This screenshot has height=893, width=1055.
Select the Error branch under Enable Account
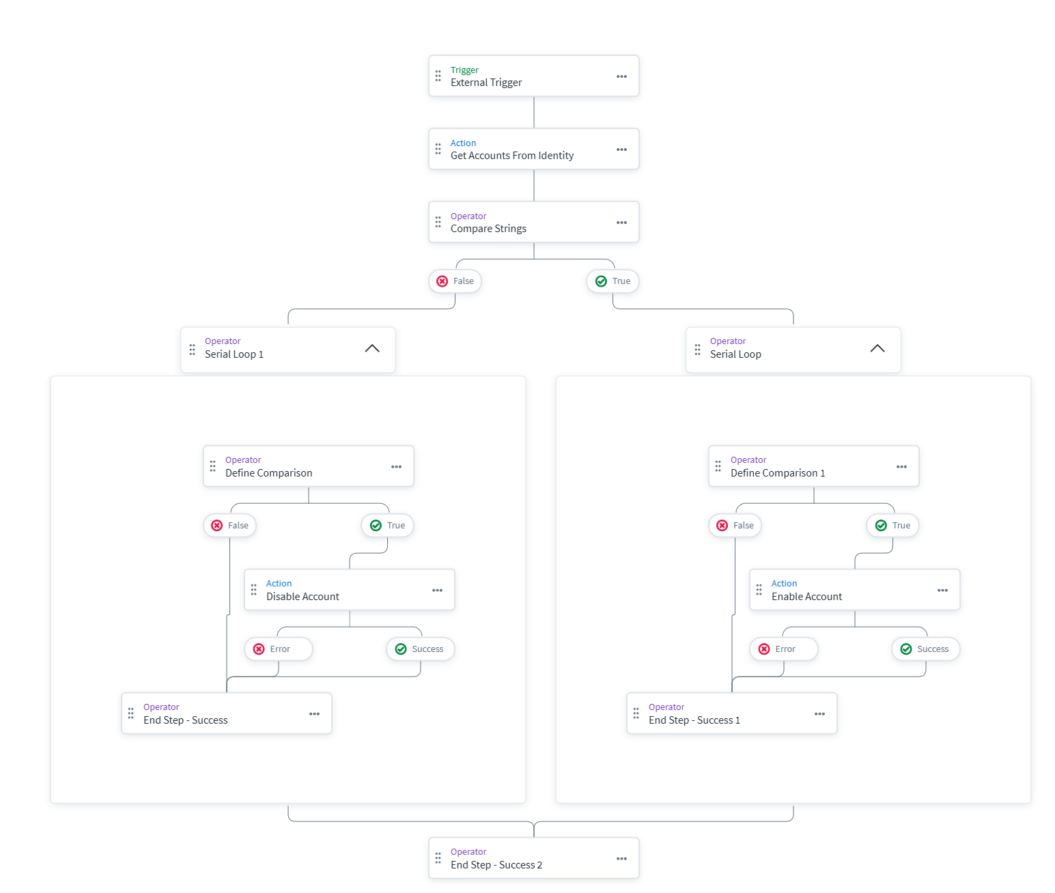tap(784, 649)
